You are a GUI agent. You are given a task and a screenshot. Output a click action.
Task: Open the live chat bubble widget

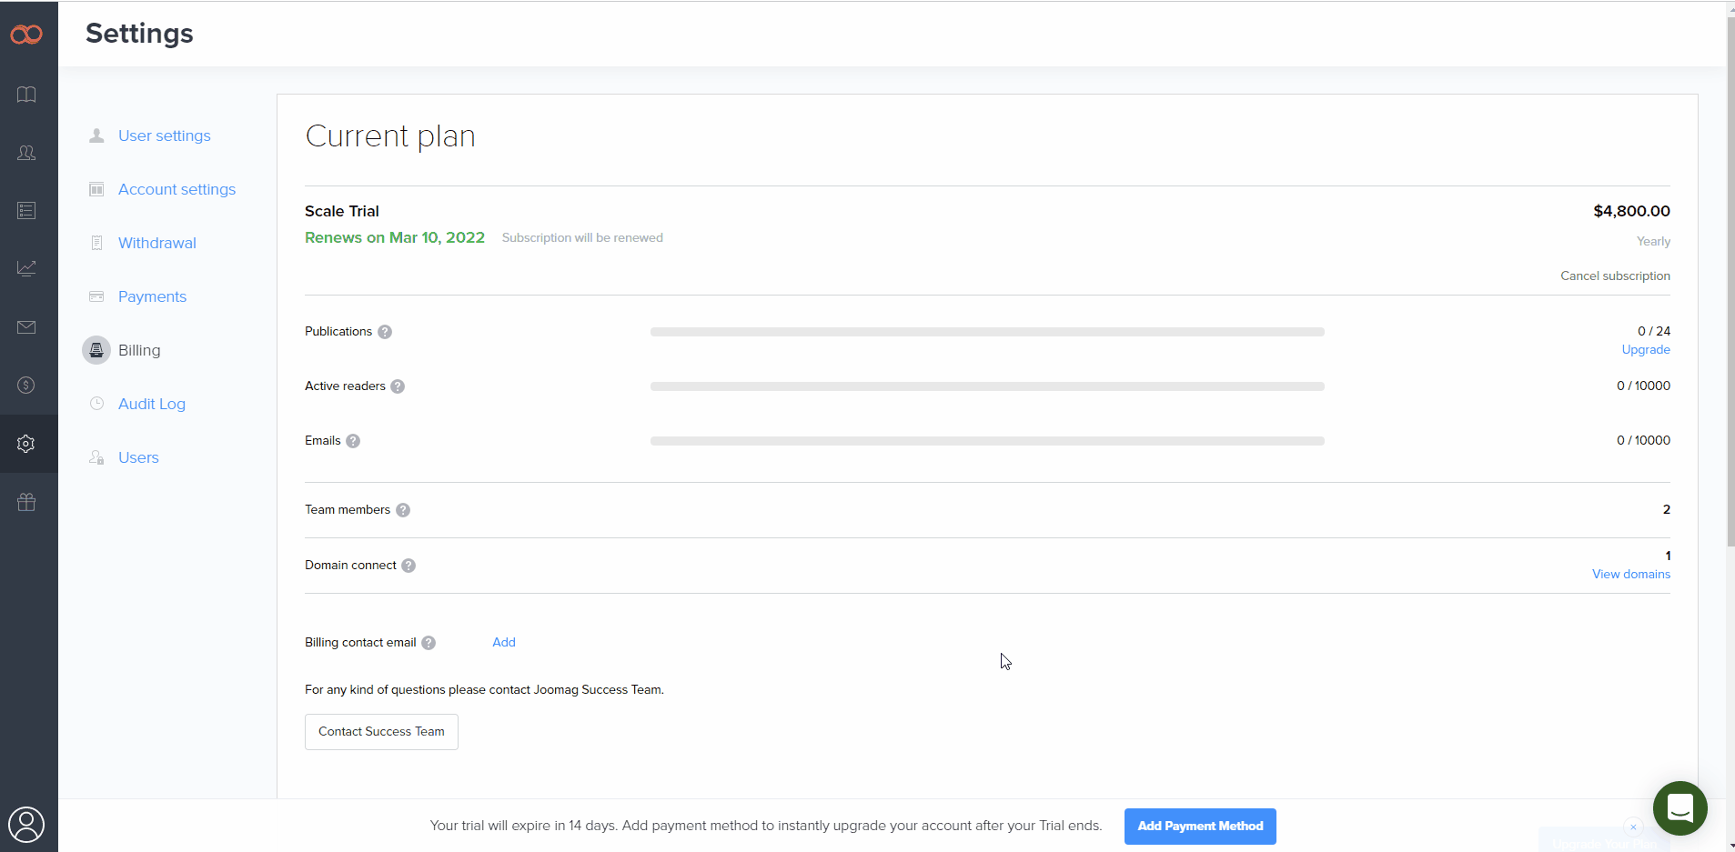tap(1680, 807)
